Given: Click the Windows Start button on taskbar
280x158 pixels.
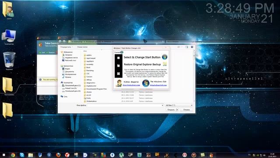Looking at the screenshot, I should tap(4, 155).
